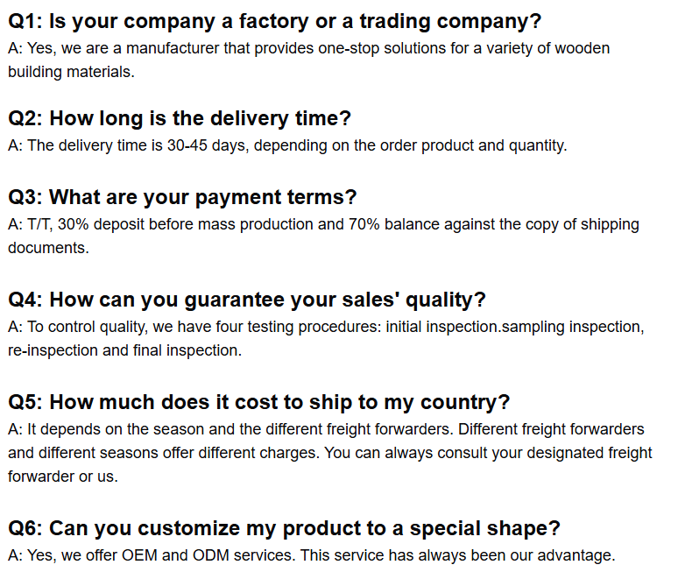
Task: Click the 'forwarder or us' last line of Q5
Action: [x=63, y=477]
